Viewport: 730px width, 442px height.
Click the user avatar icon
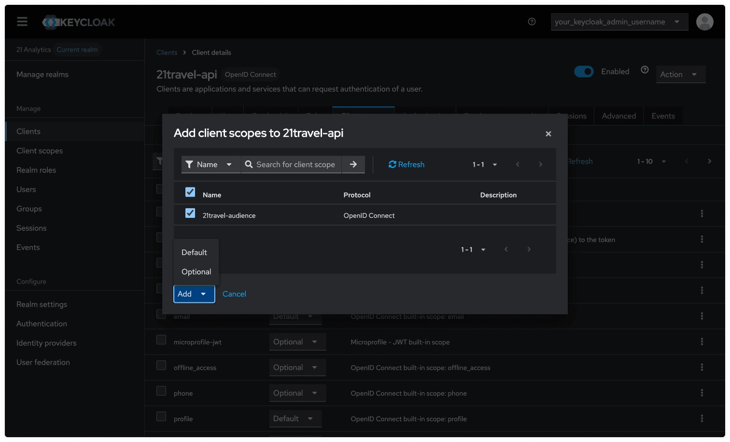click(704, 21)
